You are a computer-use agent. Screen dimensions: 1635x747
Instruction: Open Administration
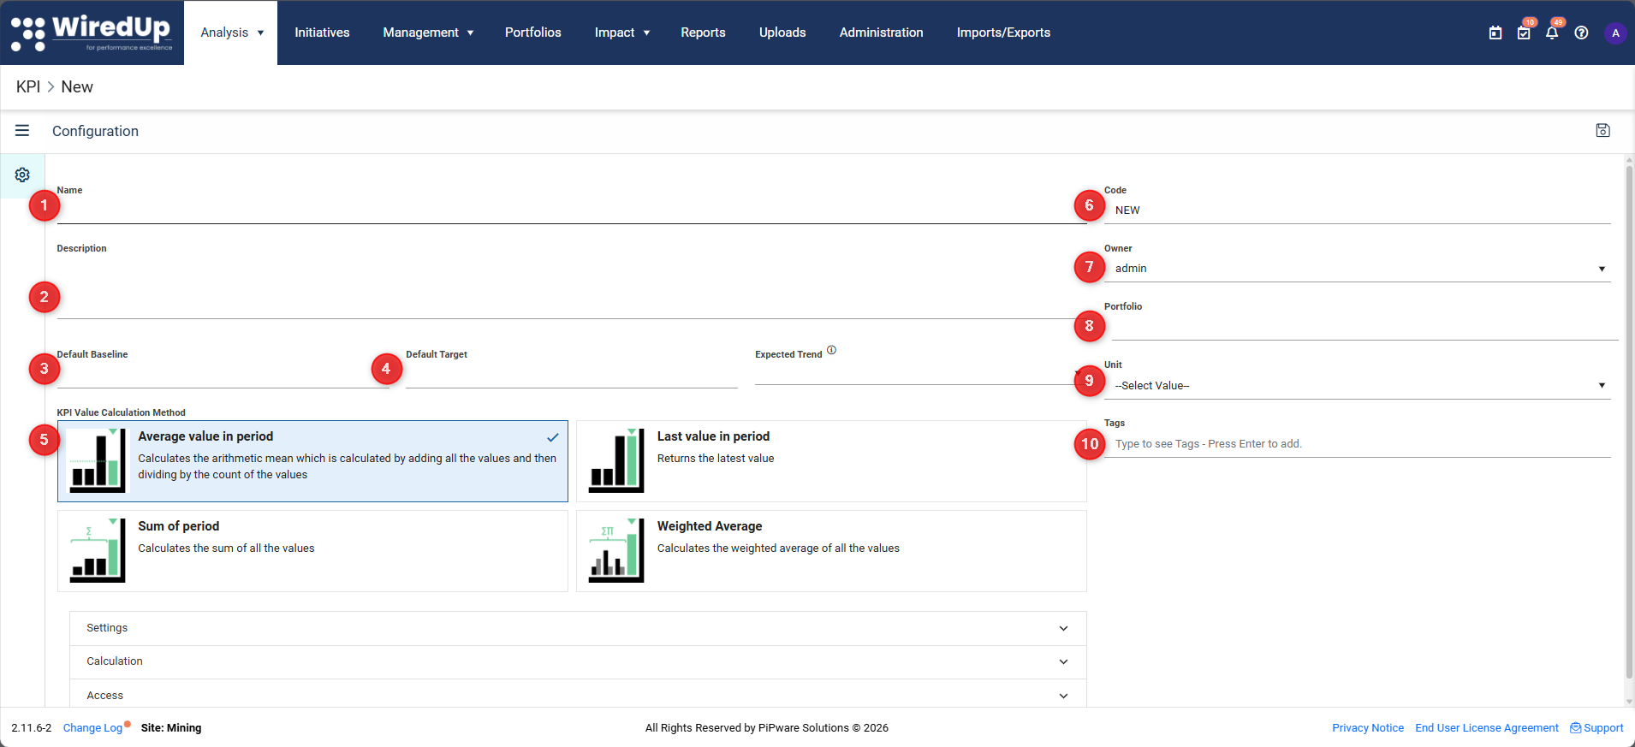point(881,33)
